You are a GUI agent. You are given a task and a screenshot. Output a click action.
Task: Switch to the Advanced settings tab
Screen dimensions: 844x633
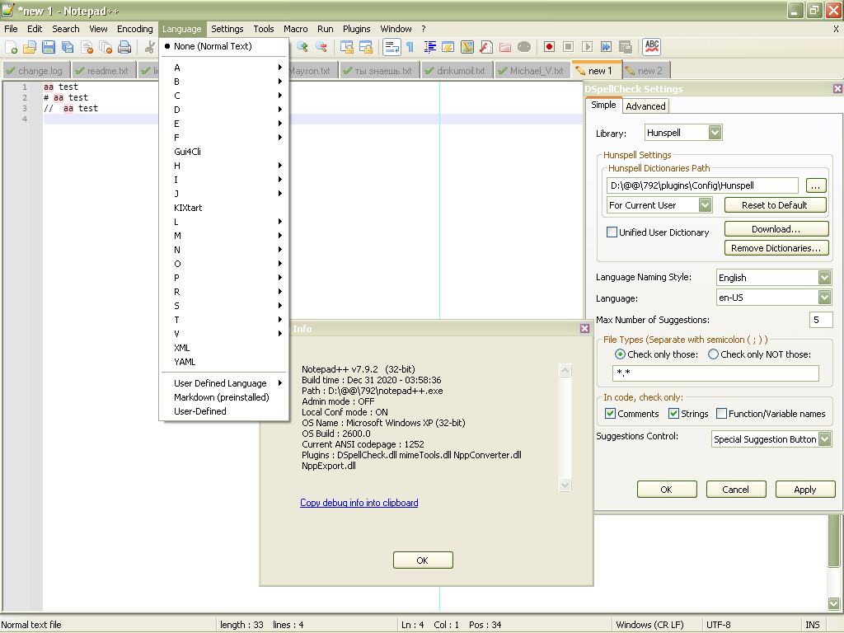645,106
